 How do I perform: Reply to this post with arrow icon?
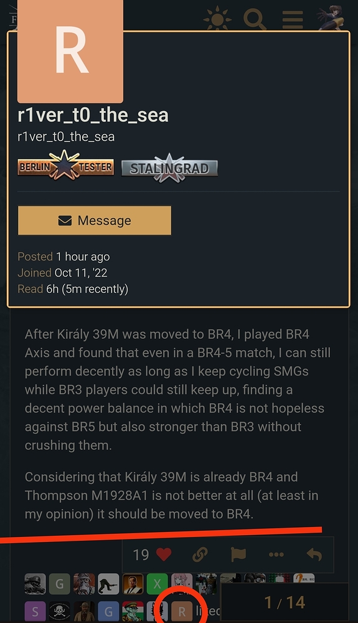point(314,554)
